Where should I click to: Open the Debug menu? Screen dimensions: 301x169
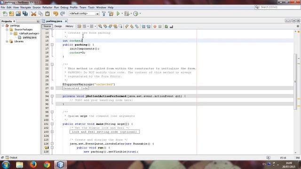click(x=64, y=8)
